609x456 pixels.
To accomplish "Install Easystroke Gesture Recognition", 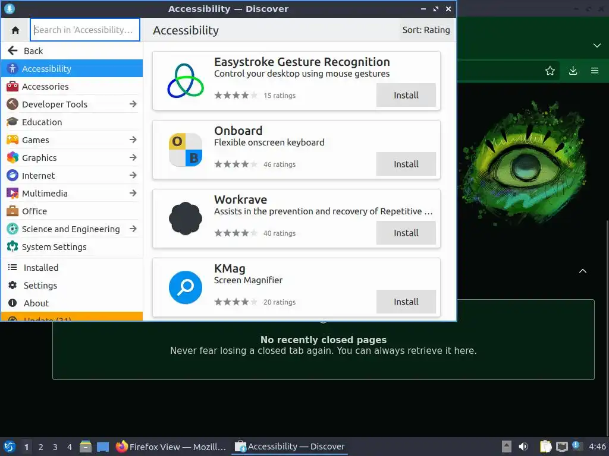I will (x=406, y=95).
